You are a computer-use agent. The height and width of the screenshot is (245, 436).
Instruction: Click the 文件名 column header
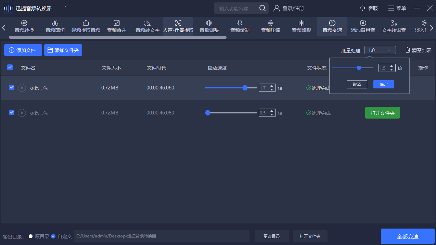[x=28, y=68]
